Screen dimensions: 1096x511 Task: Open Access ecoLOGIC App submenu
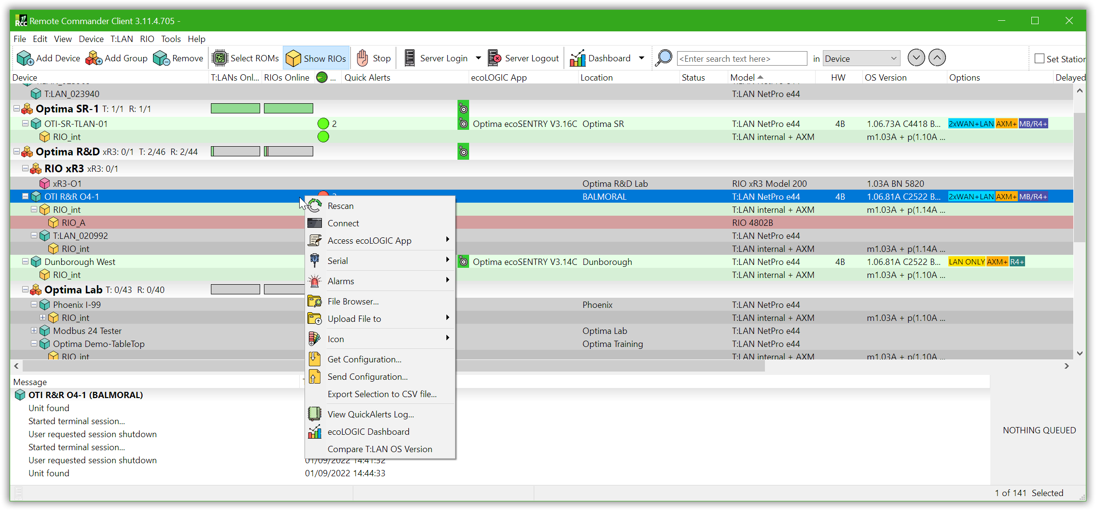(x=380, y=241)
